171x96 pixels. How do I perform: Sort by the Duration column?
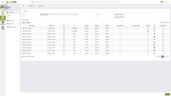pos(97,26)
